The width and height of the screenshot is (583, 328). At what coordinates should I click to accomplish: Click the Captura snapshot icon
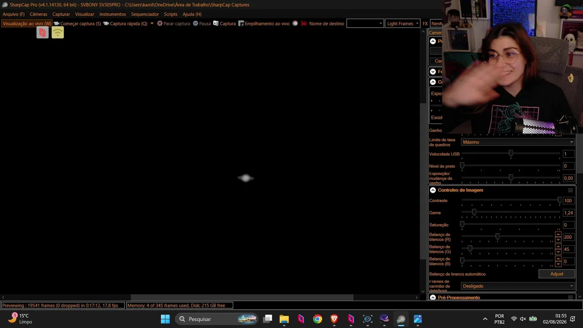click(x=216, y=23)
